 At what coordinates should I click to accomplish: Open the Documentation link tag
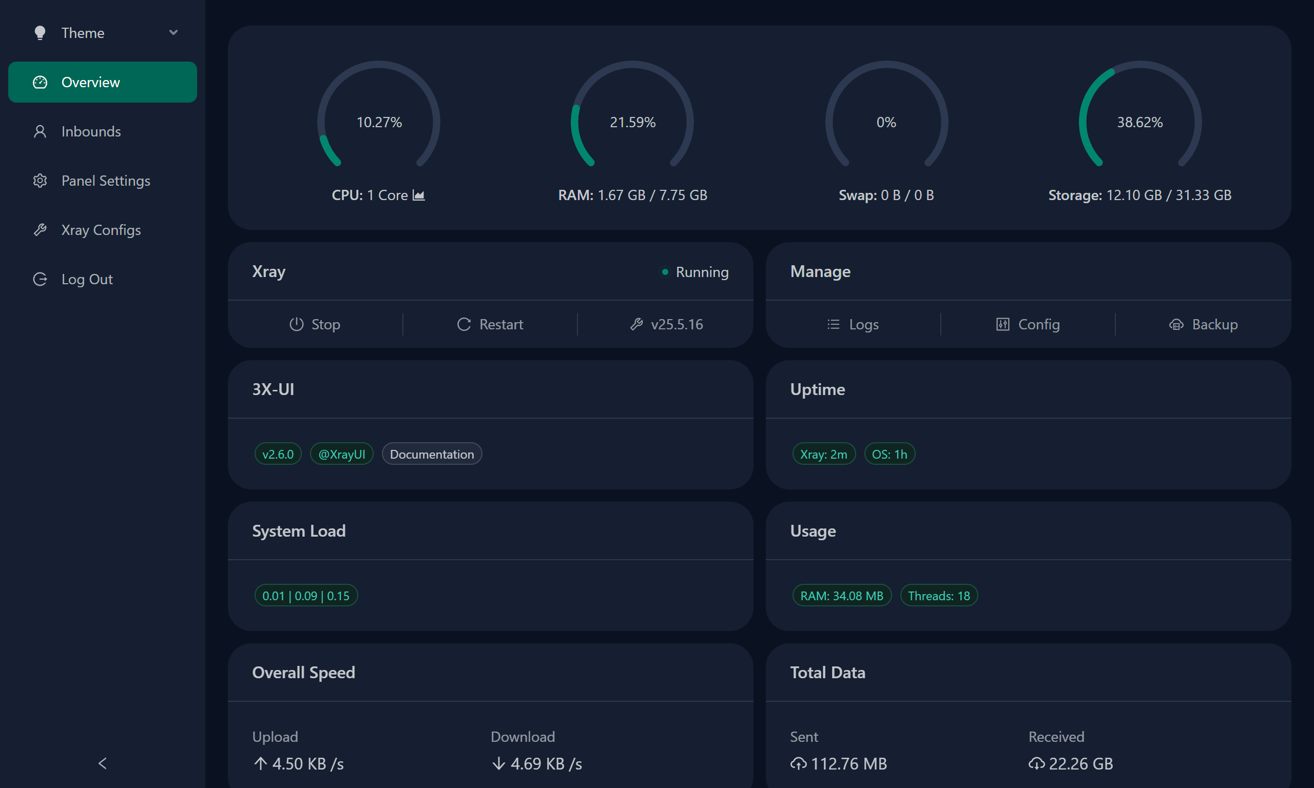(x=431, y=454)
